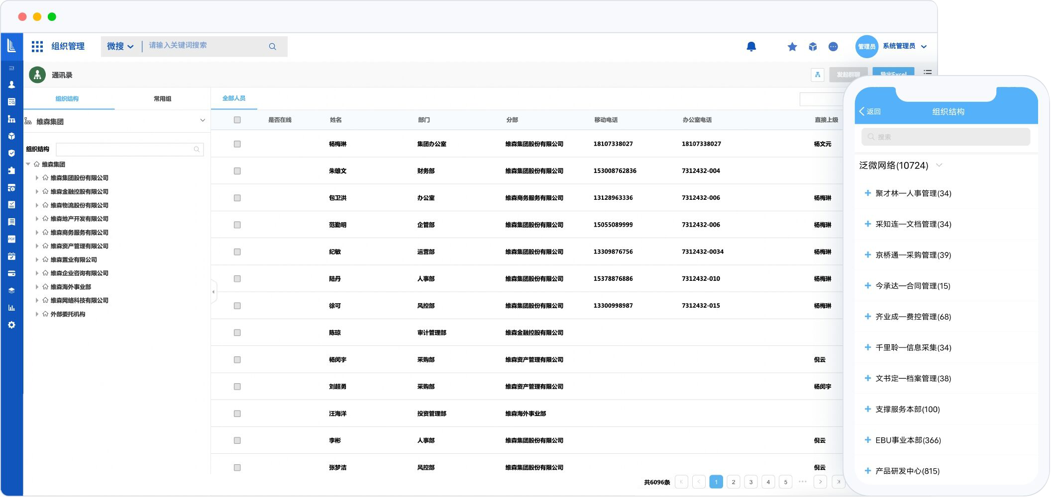Screen dimensions: 1057x502
Task: Open settings gear in left sidebar
Action: pos(11,325)
